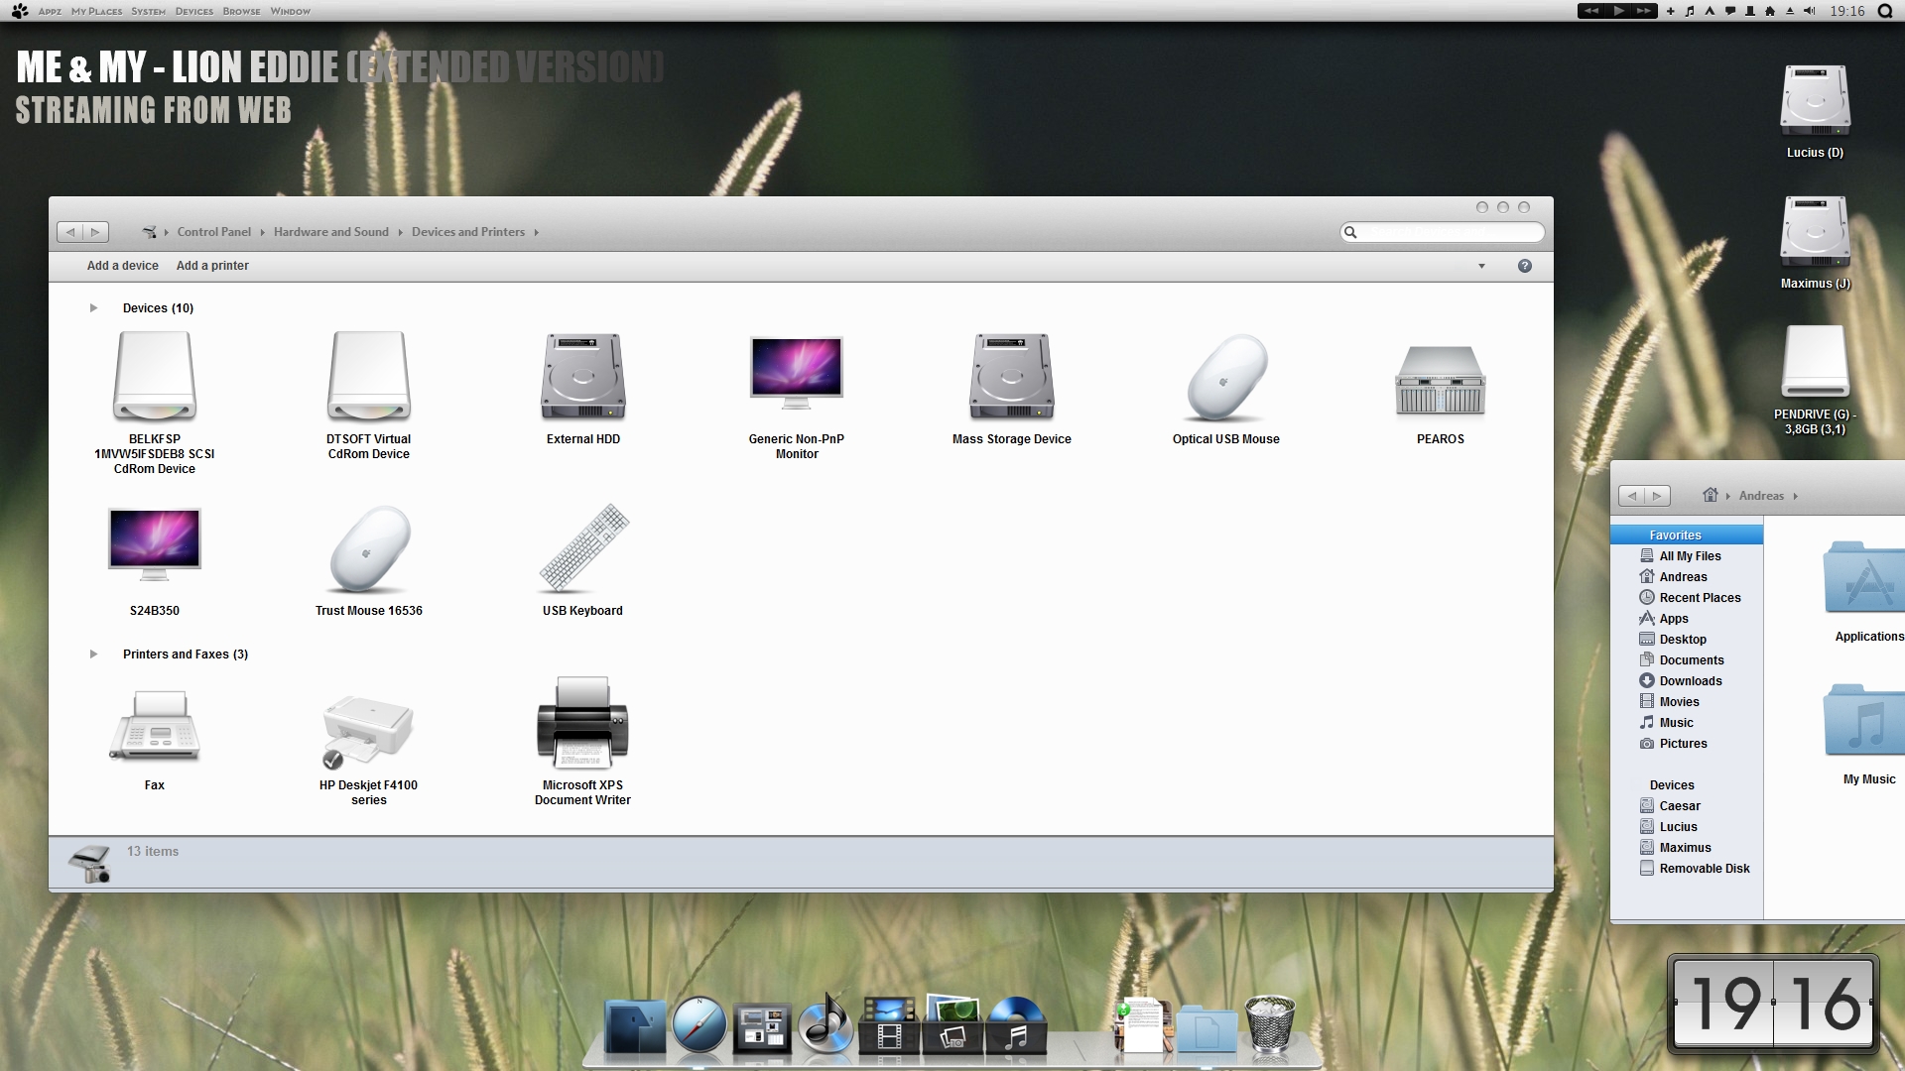
Task: Select the Fax printer icon
Action: coord(155,727)
